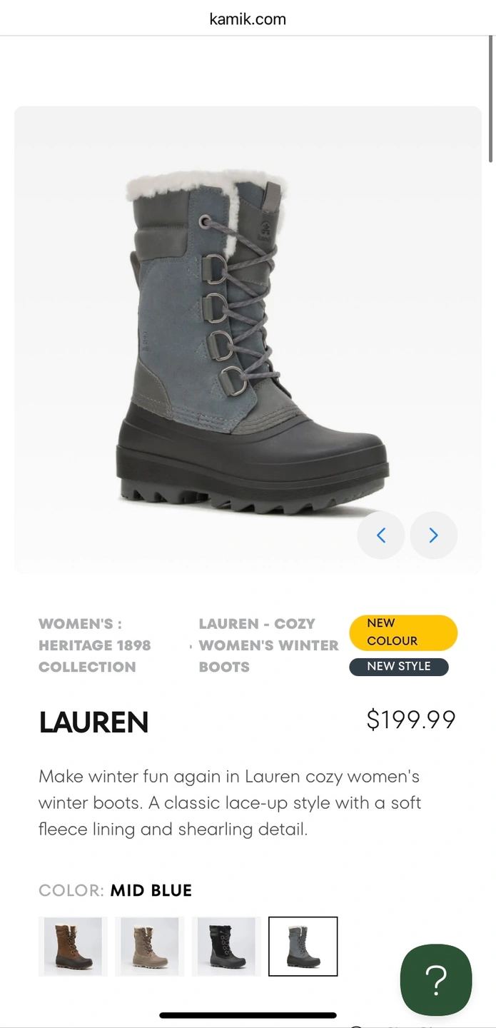The width and height of the screenshot is (496, 1028).
Task: Click the main Lauren boot product image
Action: [x=248, y=339]
